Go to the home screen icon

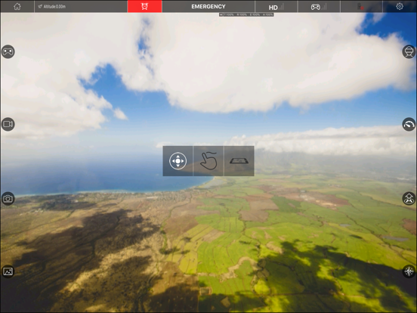[x=17, y=6]
